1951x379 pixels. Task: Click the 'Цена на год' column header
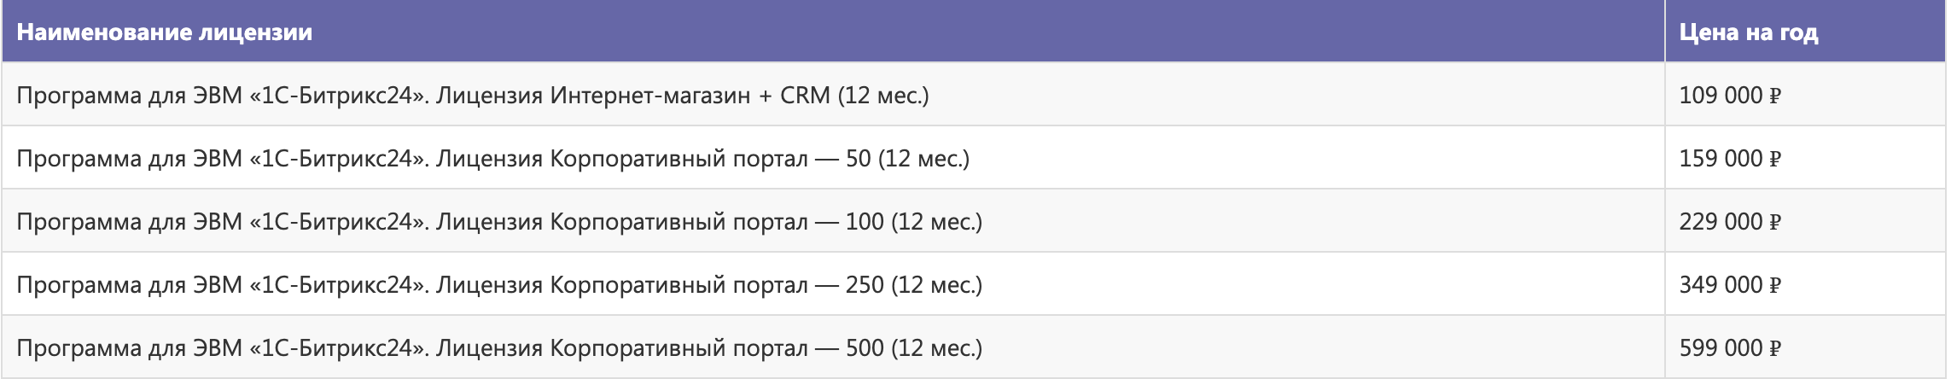1805,31
